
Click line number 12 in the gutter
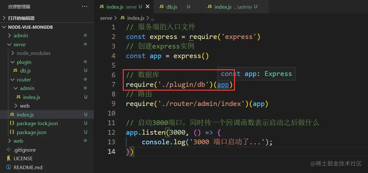tap(111, 132)
